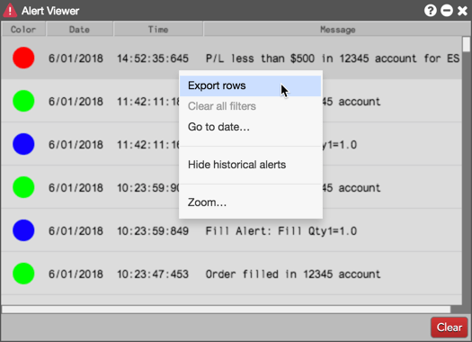Sort by the Date column header
This screenshot has height=342, width=472.
coord(79,30)
